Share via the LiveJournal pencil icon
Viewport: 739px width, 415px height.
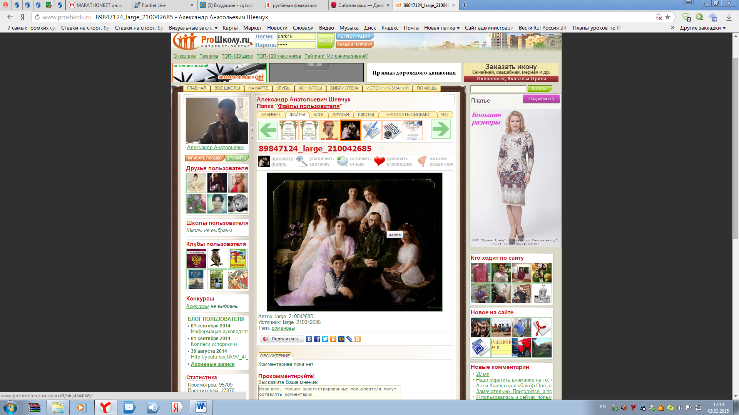(349, 339)
